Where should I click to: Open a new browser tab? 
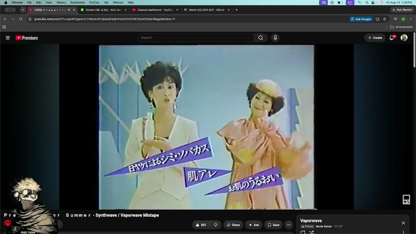click(236, 10)
